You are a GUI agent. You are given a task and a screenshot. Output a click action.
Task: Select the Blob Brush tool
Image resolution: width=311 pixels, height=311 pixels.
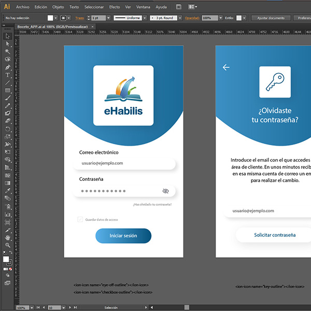tap(8, 113)
